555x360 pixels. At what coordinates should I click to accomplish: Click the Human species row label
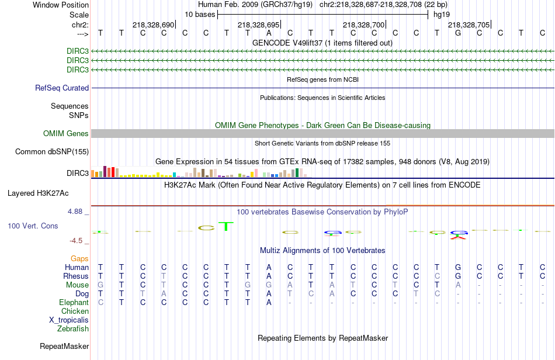point(77,267)
